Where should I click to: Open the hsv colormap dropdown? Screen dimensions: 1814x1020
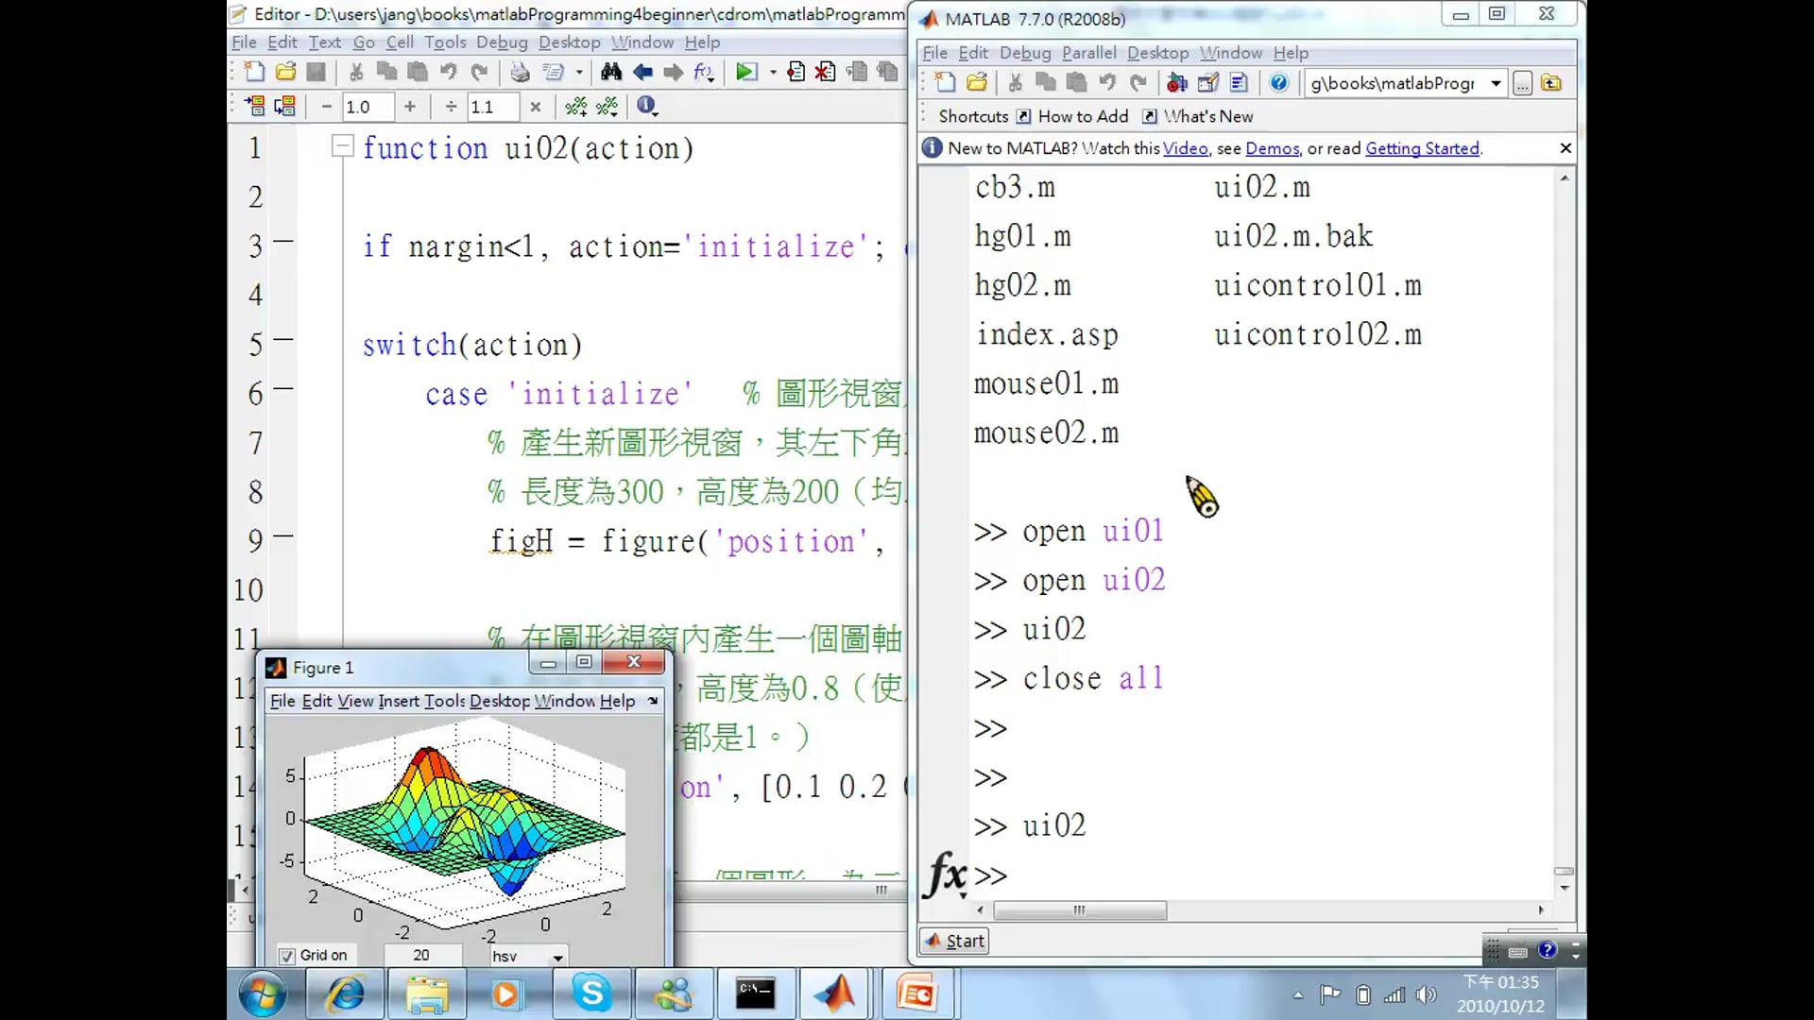(557, 957)
